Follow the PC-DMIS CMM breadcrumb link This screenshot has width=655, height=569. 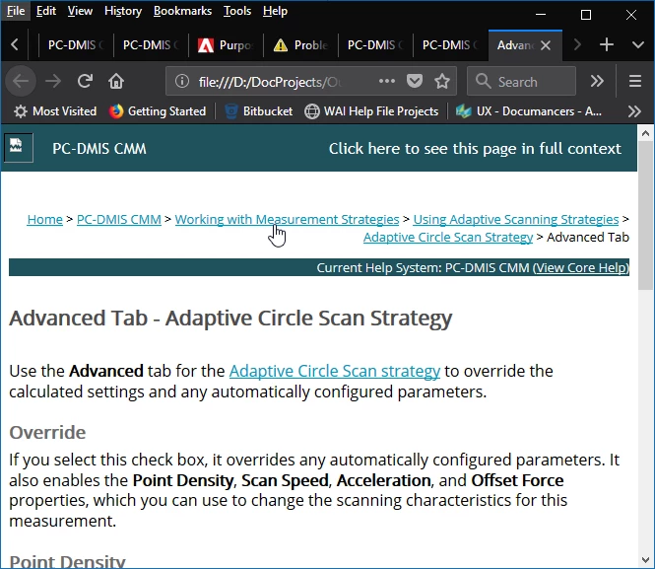point(119,219)
